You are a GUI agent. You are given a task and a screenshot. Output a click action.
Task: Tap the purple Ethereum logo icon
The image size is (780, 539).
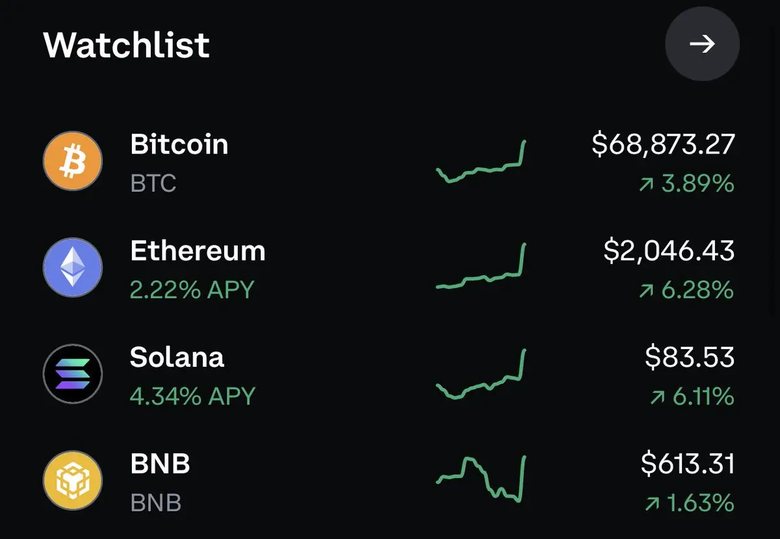tap(72, 268)
